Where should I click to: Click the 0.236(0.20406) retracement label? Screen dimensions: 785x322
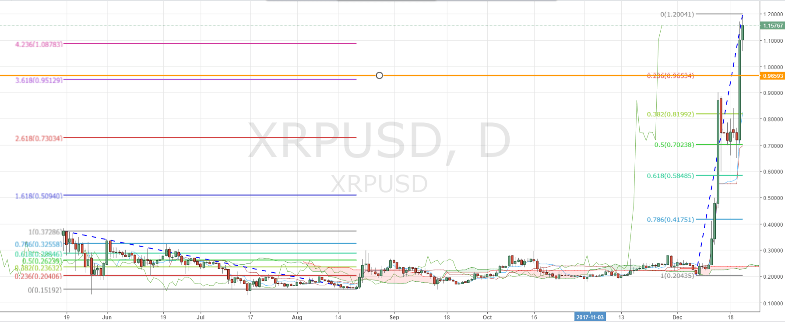pyautogui.click(x=39, y=276)
